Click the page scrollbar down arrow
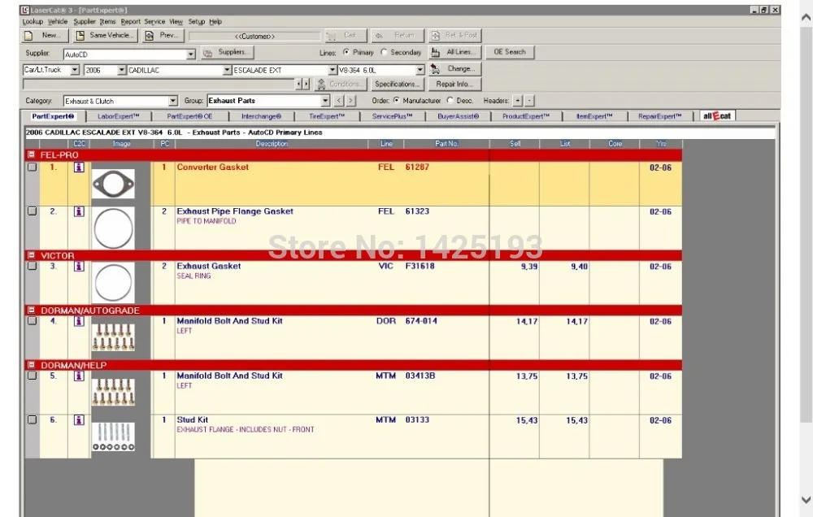Viewport: 813px width, 517px height. (806, 500)
